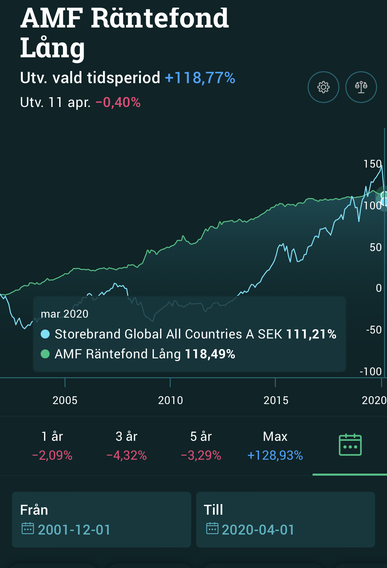Select the 3 år period tab

(126, 445)
